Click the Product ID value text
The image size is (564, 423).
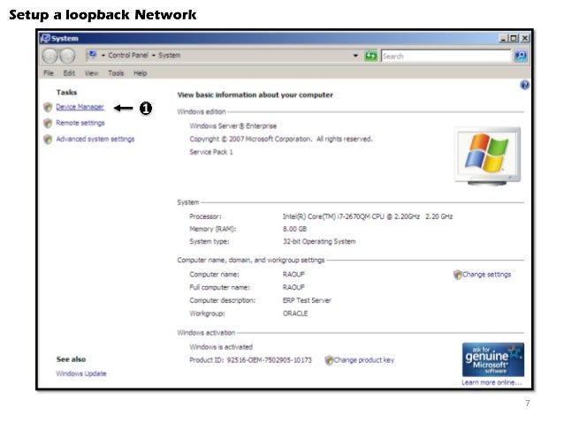[269, 360]
